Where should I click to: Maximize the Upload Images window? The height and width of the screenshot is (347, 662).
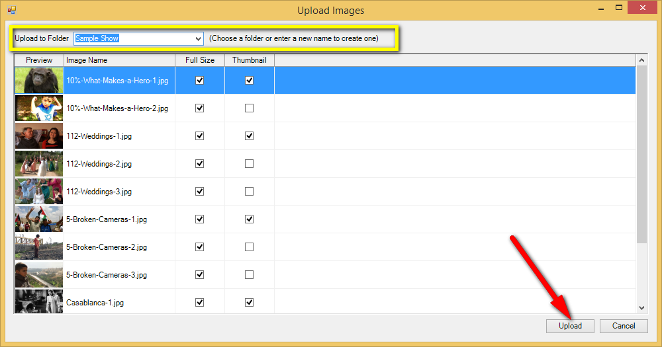619,7
